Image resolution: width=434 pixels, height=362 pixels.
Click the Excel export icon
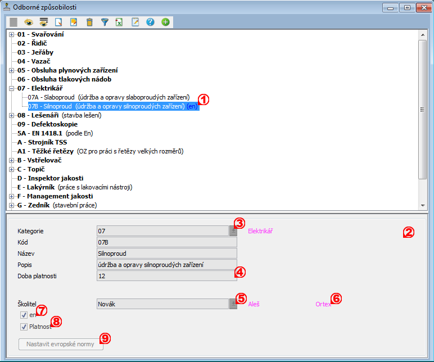coord(119,22)
